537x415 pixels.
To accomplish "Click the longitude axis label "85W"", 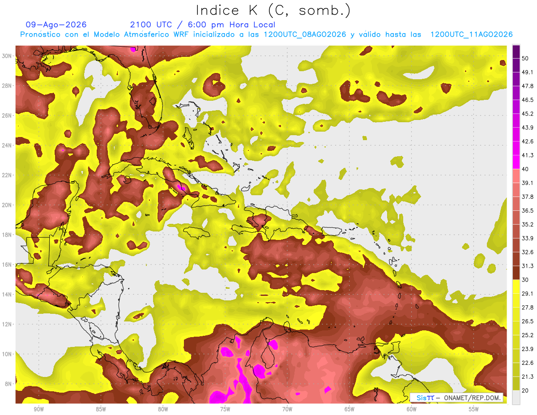I will pos(101,410).
